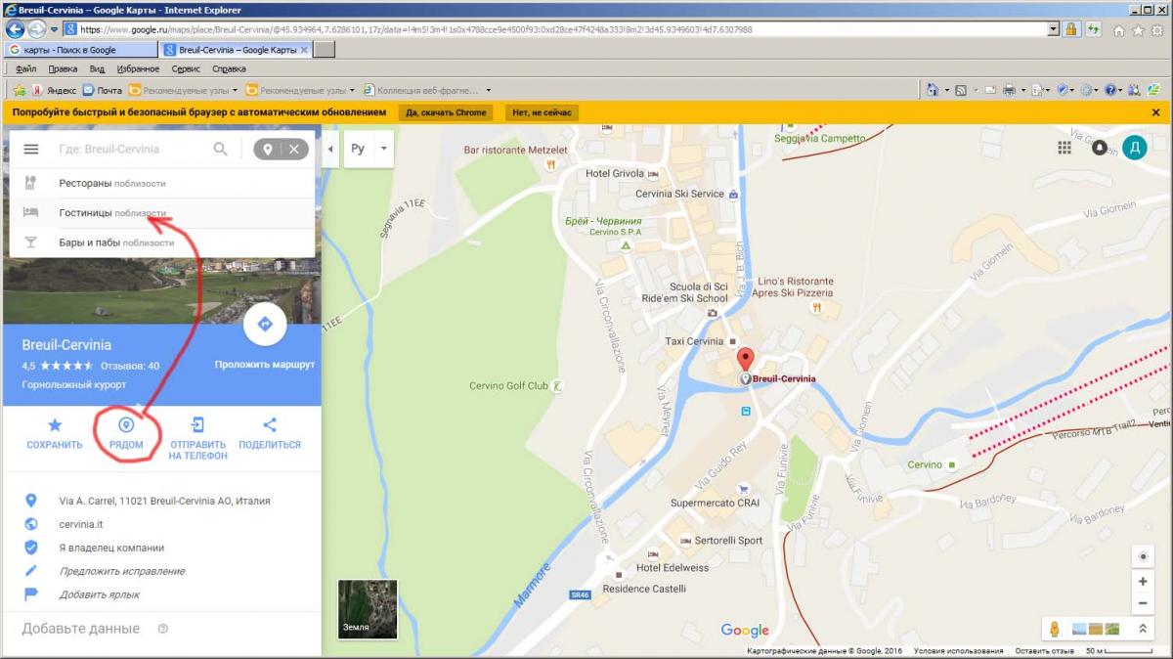Open a new browser tab
Viewport: 1173px width, 659px height.
[x=326, y=49]
